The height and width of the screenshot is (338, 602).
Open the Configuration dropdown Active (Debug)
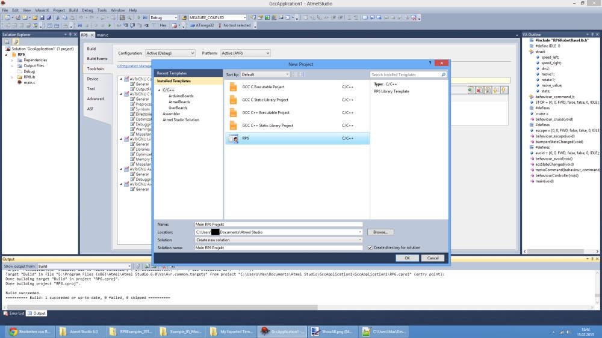pyautogui.click(x=170, y=53)
